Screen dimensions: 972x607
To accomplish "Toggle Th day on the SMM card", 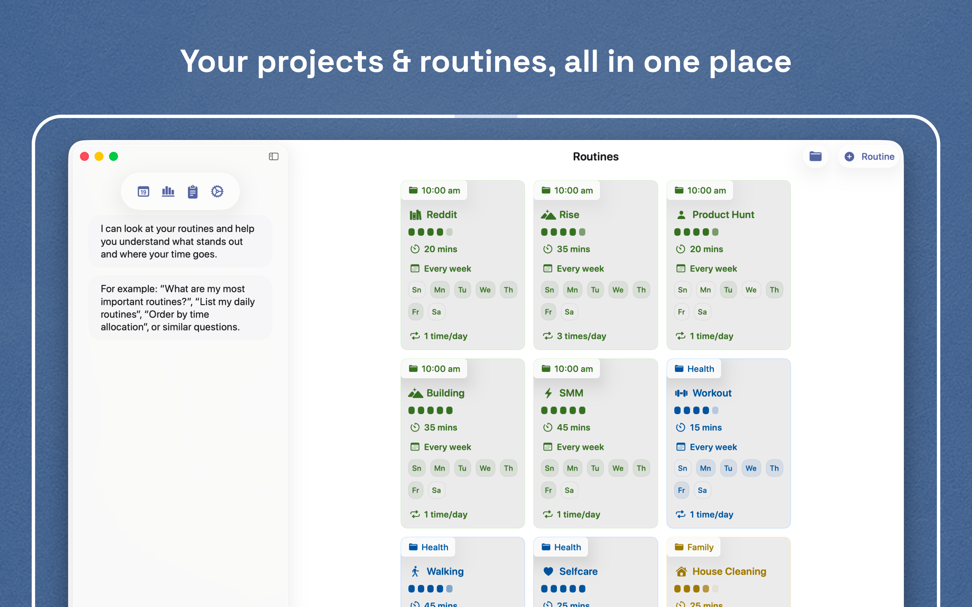I will coord(641,468).
